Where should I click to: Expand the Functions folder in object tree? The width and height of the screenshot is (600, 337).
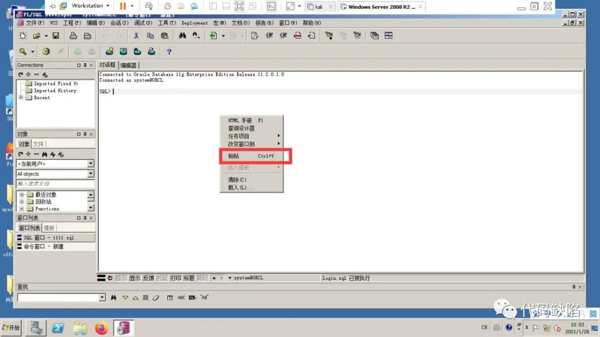pyautogui.click(x=22, y=209)
